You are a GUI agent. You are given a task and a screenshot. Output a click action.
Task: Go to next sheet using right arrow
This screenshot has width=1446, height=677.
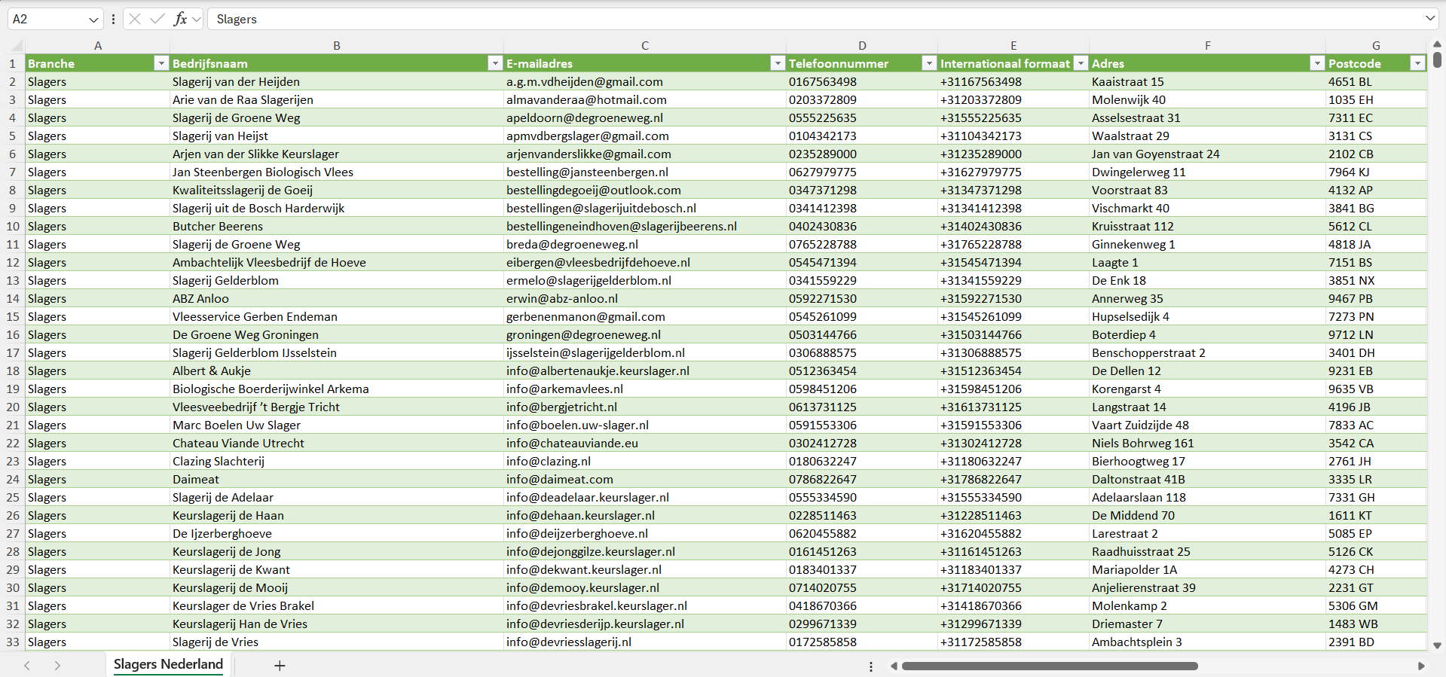coord(57,666)
